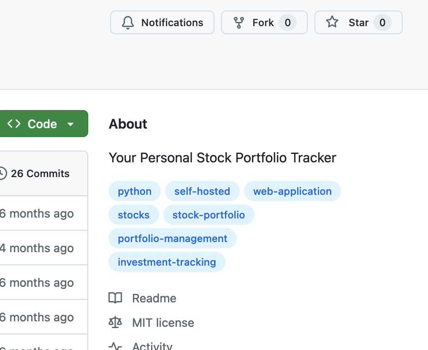View the 26 Commits history
The image size is (428, 350).
40,173
